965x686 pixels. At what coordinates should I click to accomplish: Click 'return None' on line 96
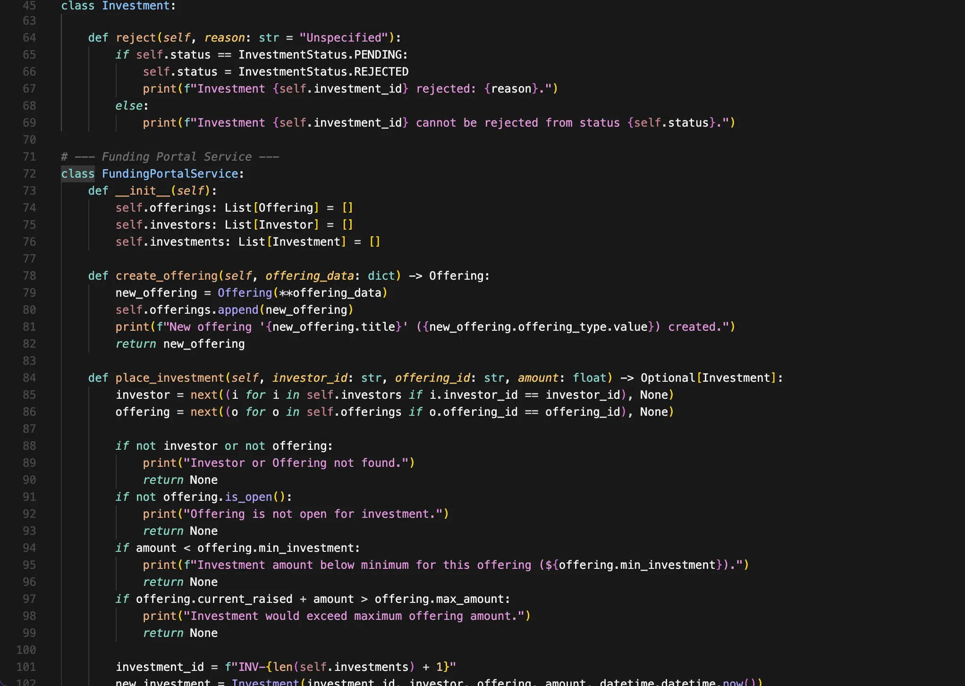click(180, 582)
